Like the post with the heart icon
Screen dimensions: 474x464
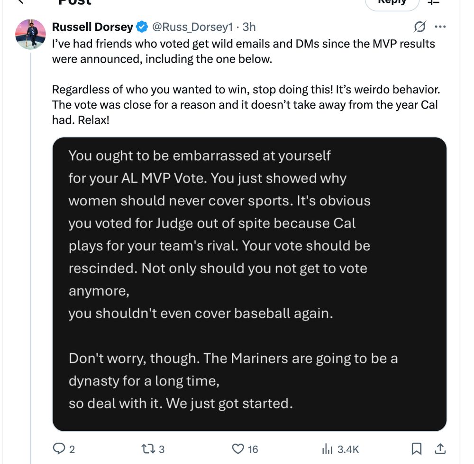tap(237, 448)
